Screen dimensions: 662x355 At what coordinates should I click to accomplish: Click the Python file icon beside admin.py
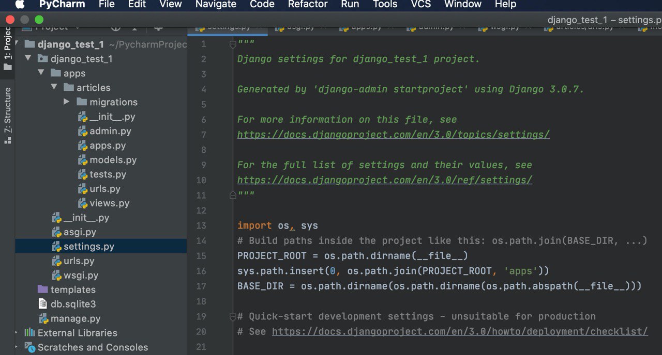83,131
